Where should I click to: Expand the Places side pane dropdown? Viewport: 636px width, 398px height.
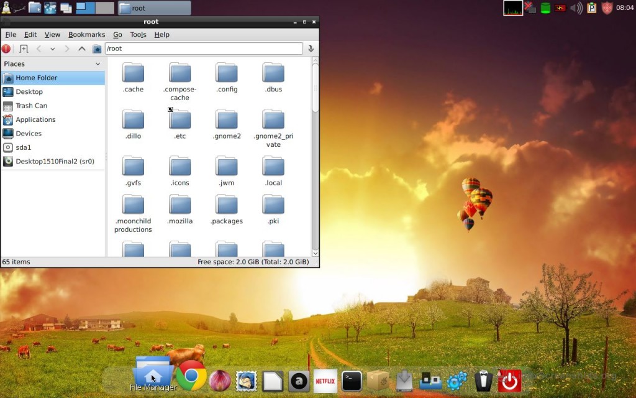pos(98,63)
